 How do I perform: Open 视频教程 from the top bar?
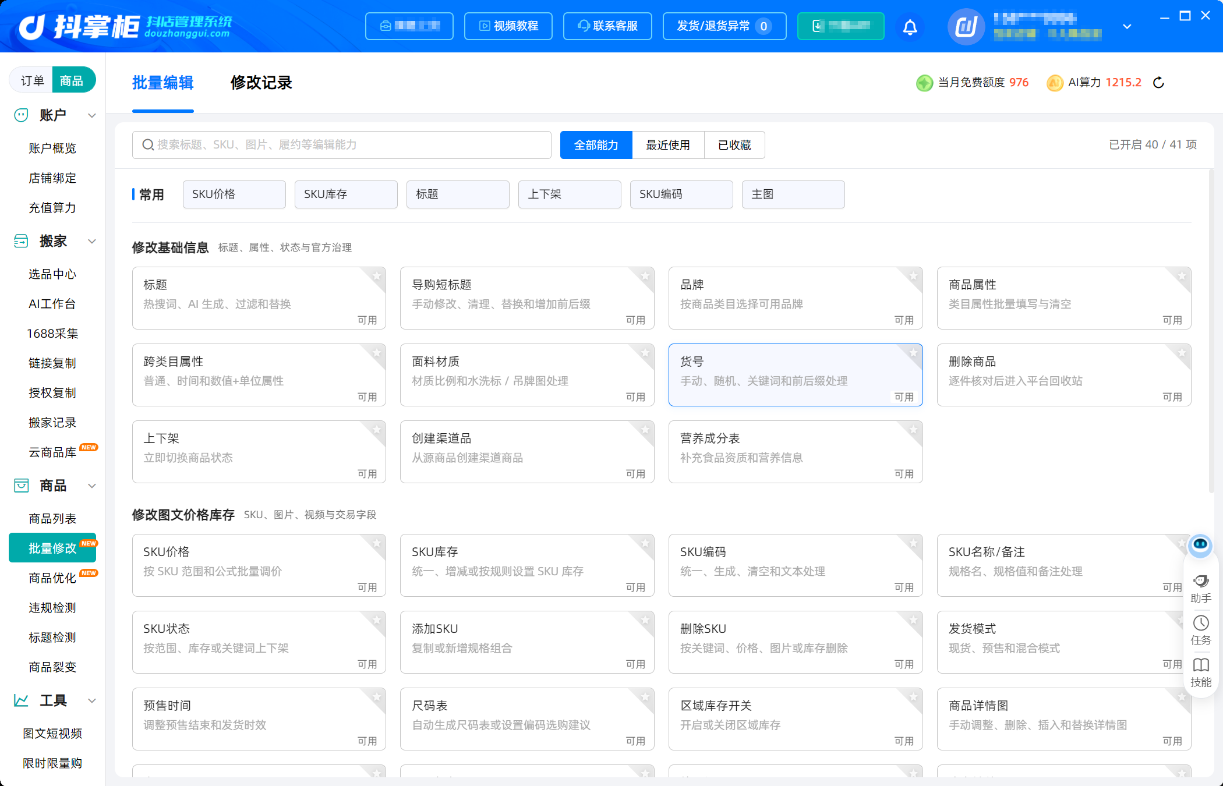508,26
